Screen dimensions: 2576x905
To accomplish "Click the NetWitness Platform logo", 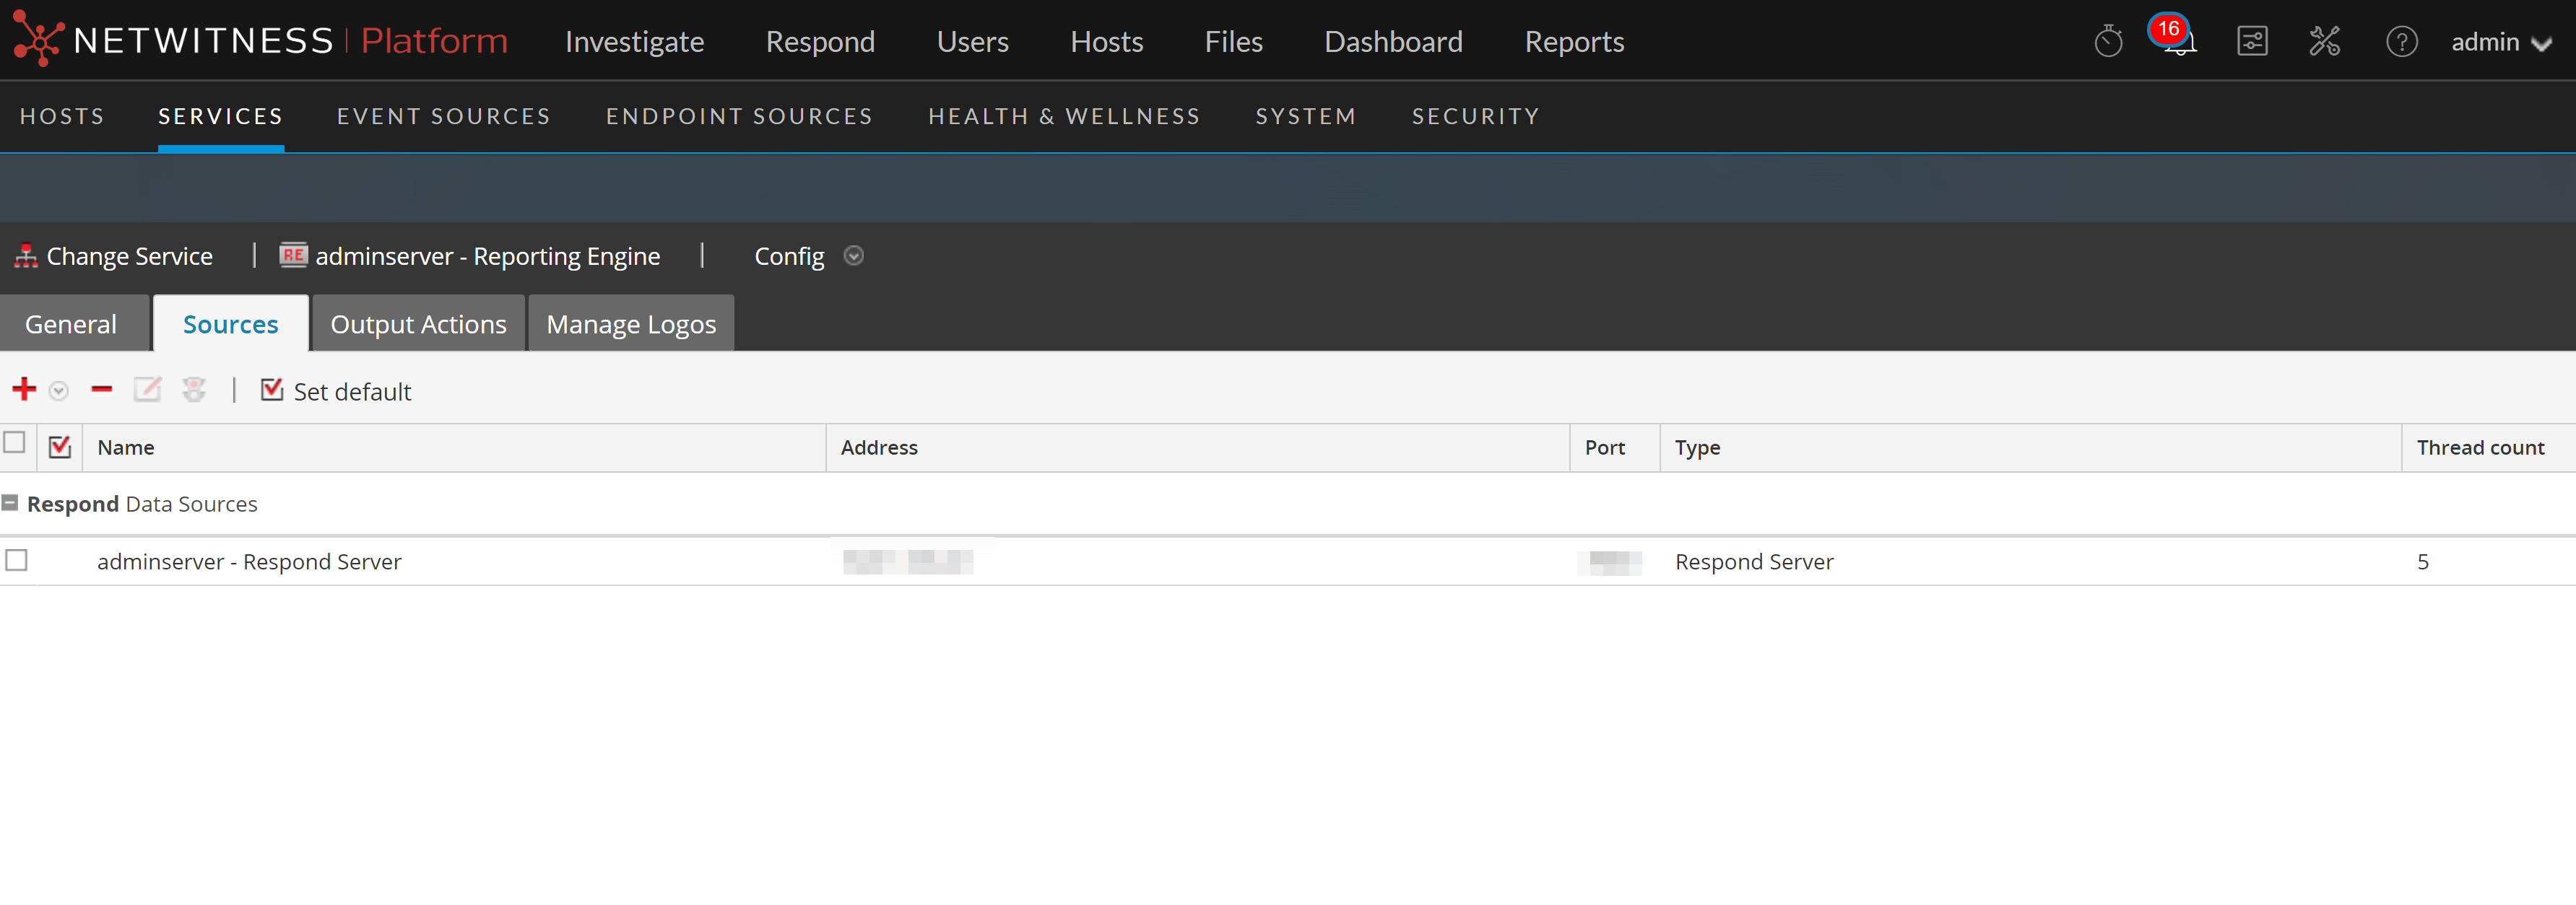I will [x=260, y=40].
